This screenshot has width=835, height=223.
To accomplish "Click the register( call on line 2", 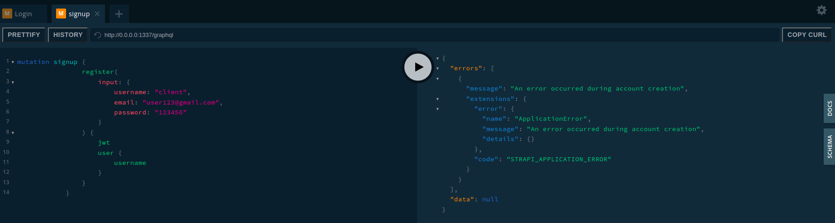I will (x=100, y=72).
